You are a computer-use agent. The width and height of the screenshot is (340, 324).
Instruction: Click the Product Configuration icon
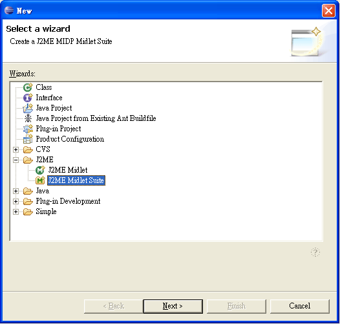click(28, 139)
